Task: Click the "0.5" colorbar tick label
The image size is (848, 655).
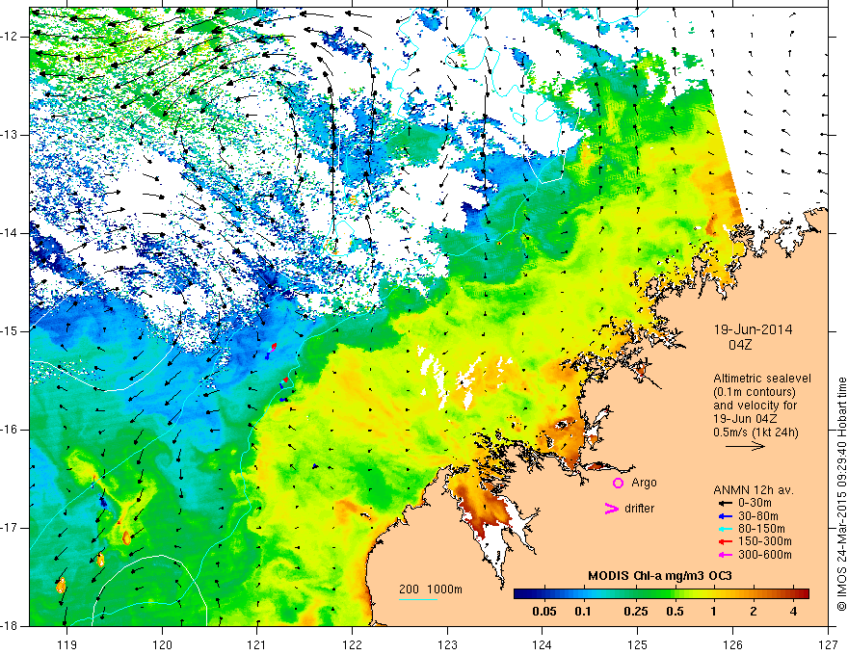Action: click(675, 612)
